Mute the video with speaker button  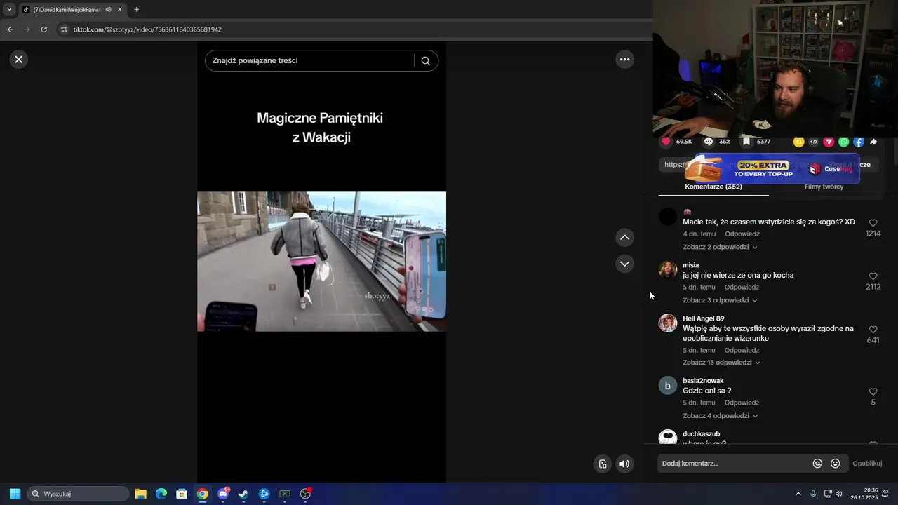624,464
